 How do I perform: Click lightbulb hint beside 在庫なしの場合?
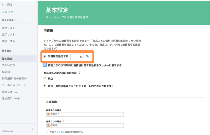[x=64, y=121]
